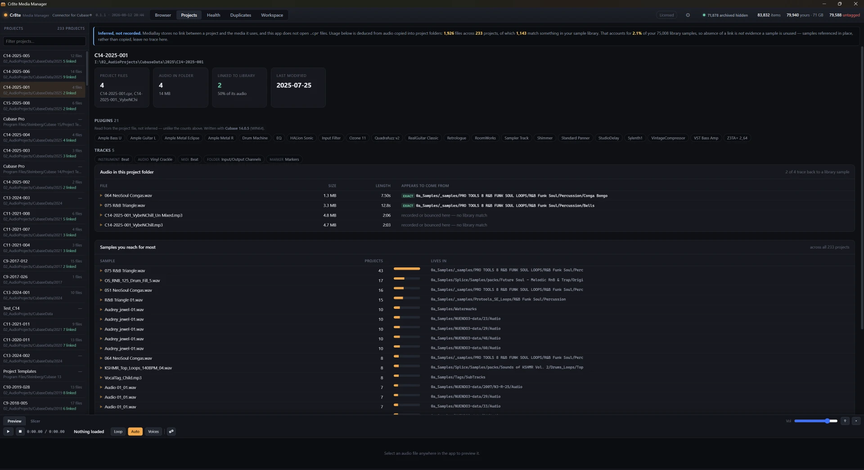Image resolution: width=864 pixels, height=470 pixels.
Task: Click the Cr8te app logo
Action: tap(6, 15)
